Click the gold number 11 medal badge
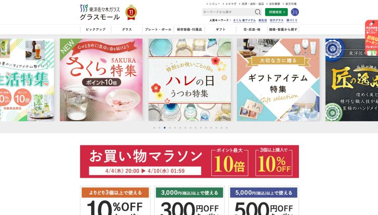The height and width of the screenshot is (215, 378). tap(131, 12)
